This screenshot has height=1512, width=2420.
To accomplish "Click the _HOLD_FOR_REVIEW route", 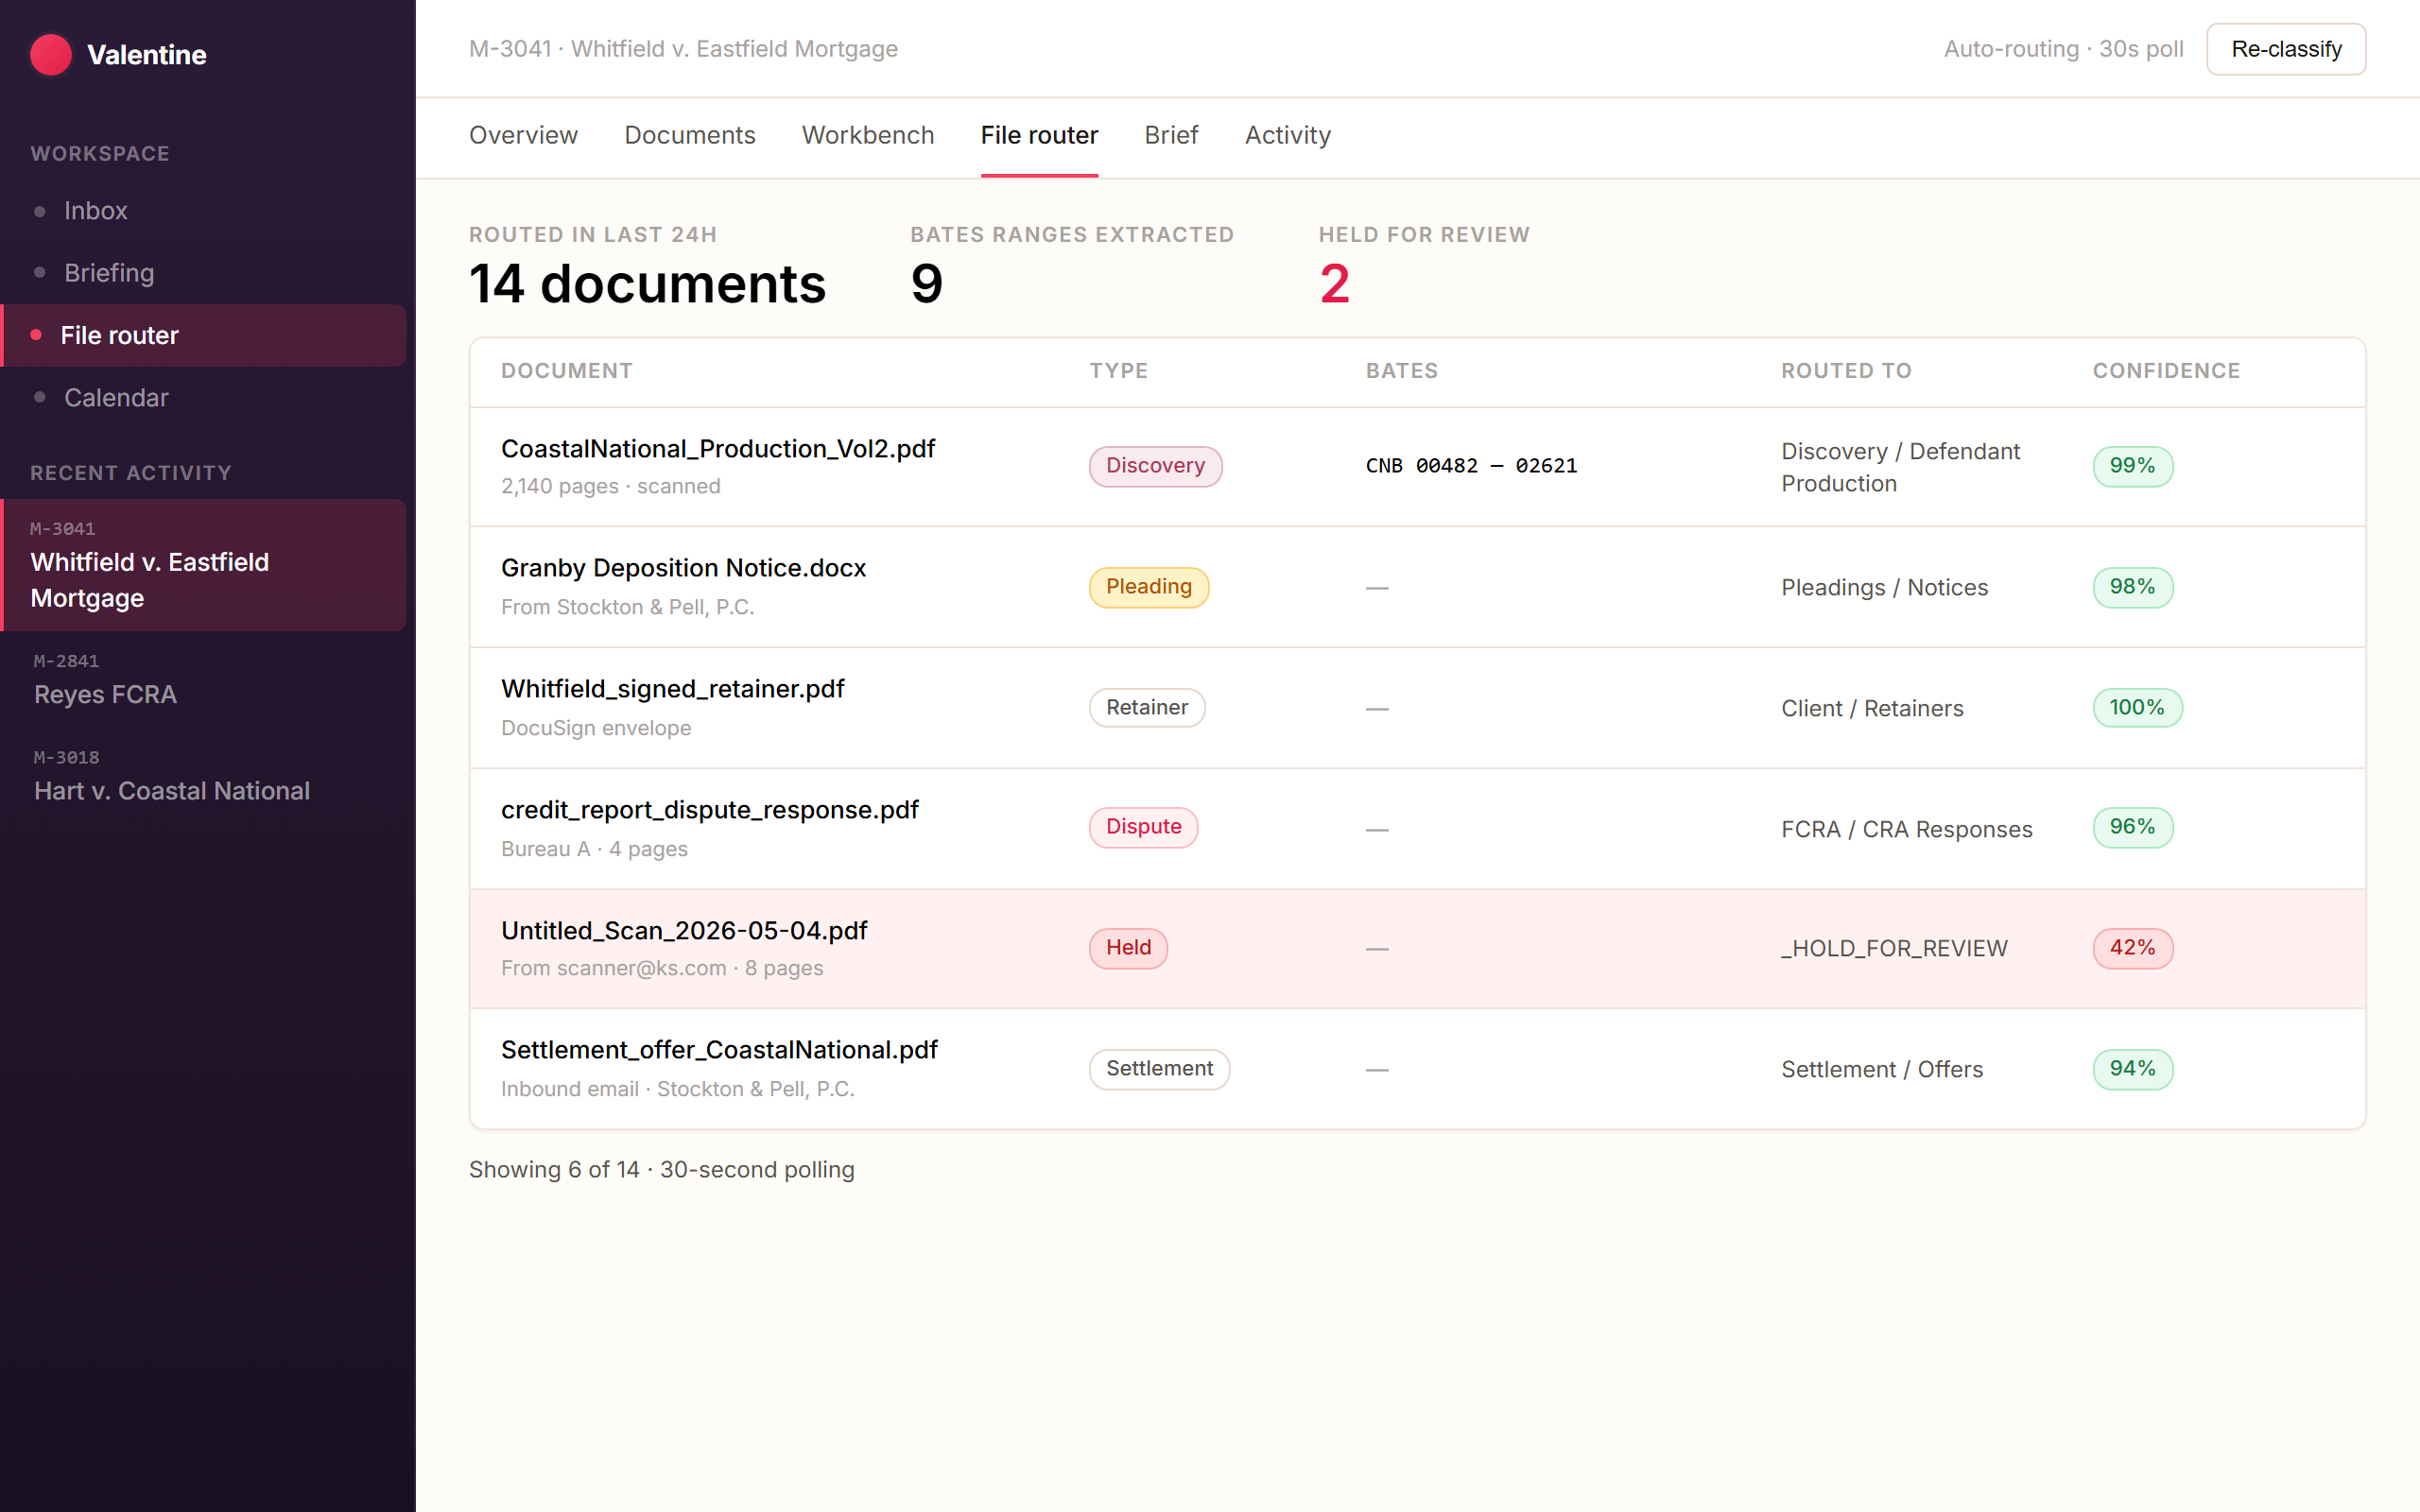I will point(1894,949).
